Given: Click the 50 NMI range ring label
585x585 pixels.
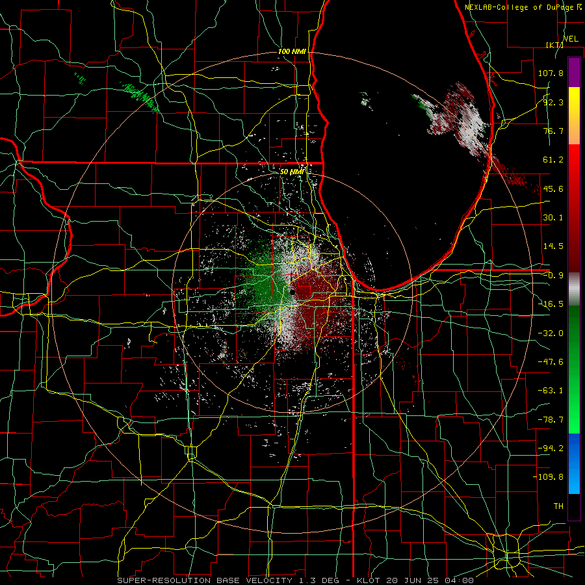Looking at the screenshot, I should pyautogui.click(x=292, y=172).
